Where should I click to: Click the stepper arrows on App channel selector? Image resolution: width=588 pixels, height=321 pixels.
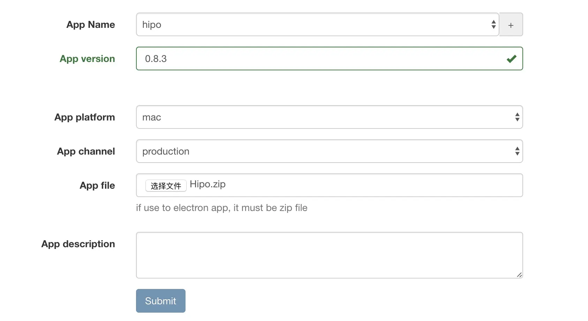pos(517,151)
